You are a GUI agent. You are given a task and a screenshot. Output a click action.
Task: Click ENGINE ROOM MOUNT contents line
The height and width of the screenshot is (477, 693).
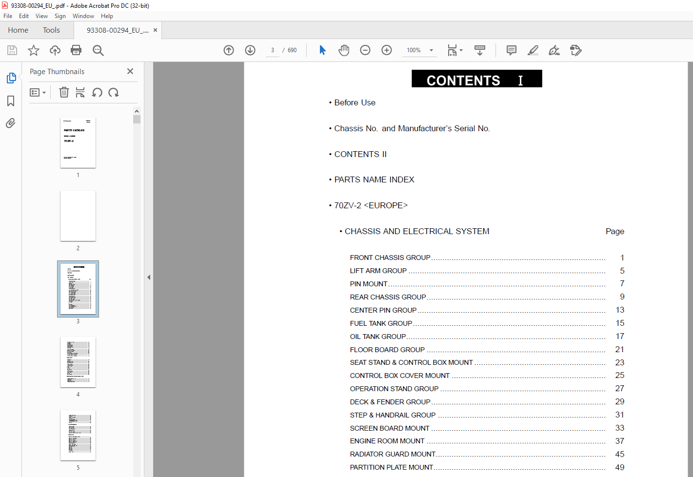[x=487, y=441]
